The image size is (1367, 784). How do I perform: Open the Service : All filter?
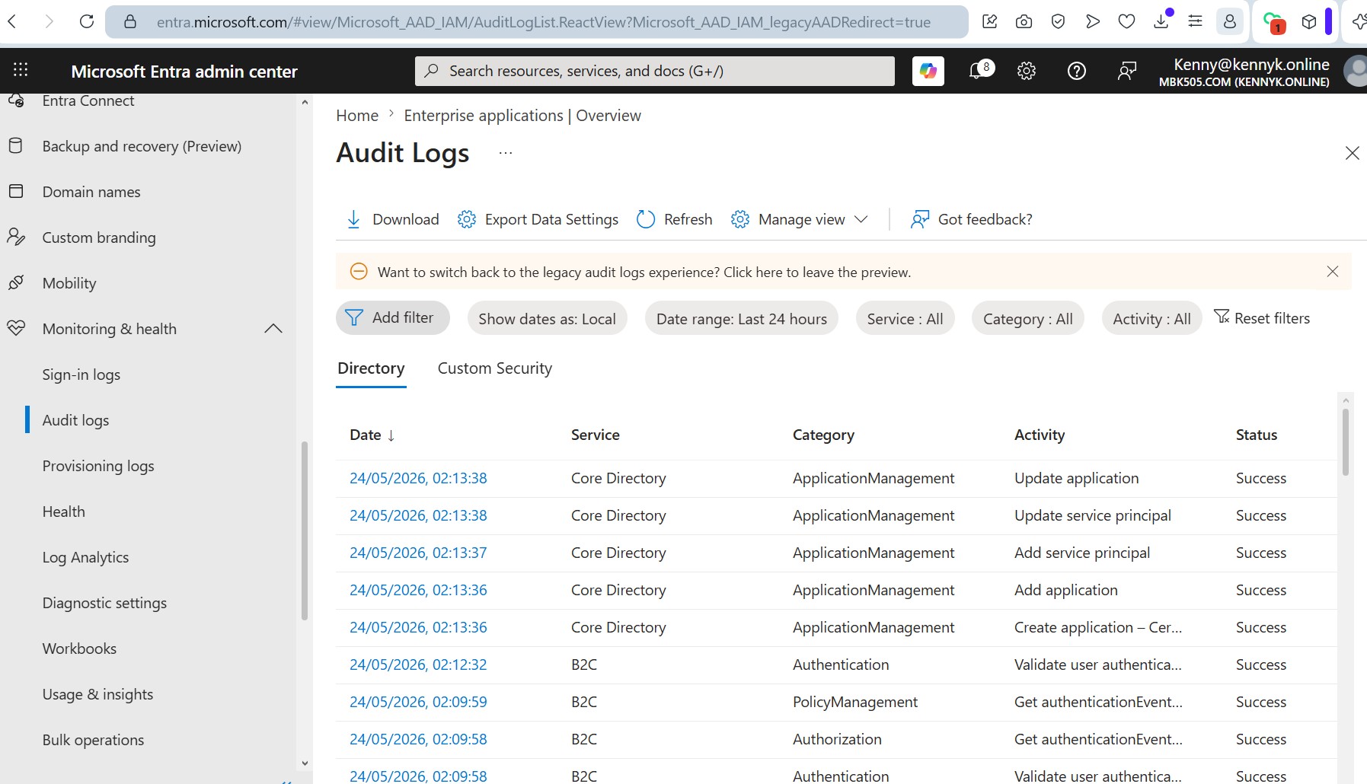pos(905,318)
